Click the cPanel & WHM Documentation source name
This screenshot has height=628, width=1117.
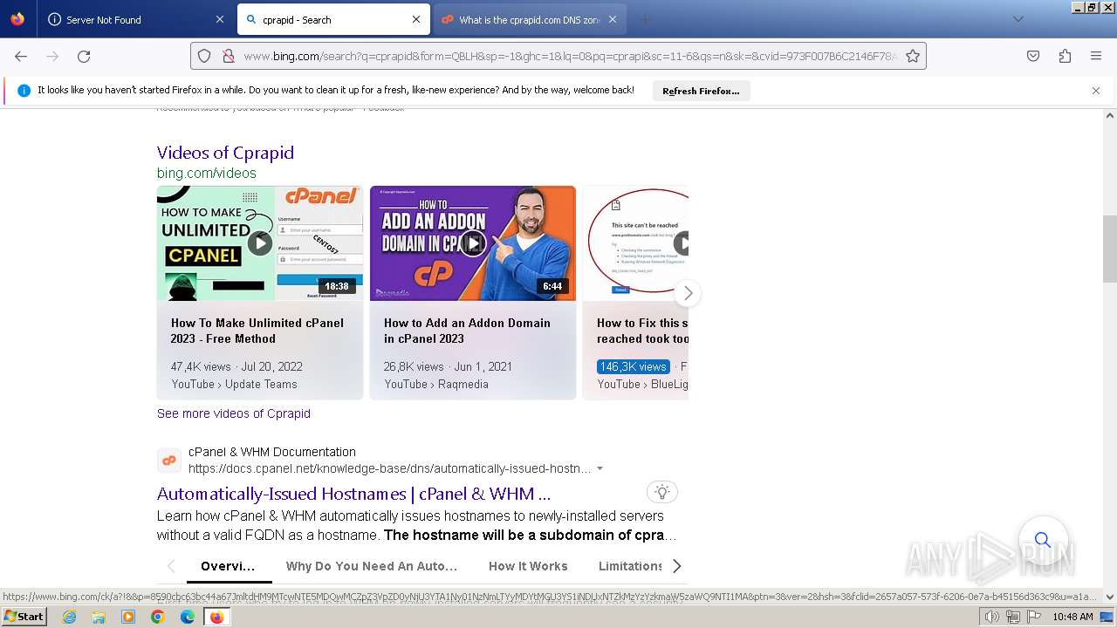(272, 452)
